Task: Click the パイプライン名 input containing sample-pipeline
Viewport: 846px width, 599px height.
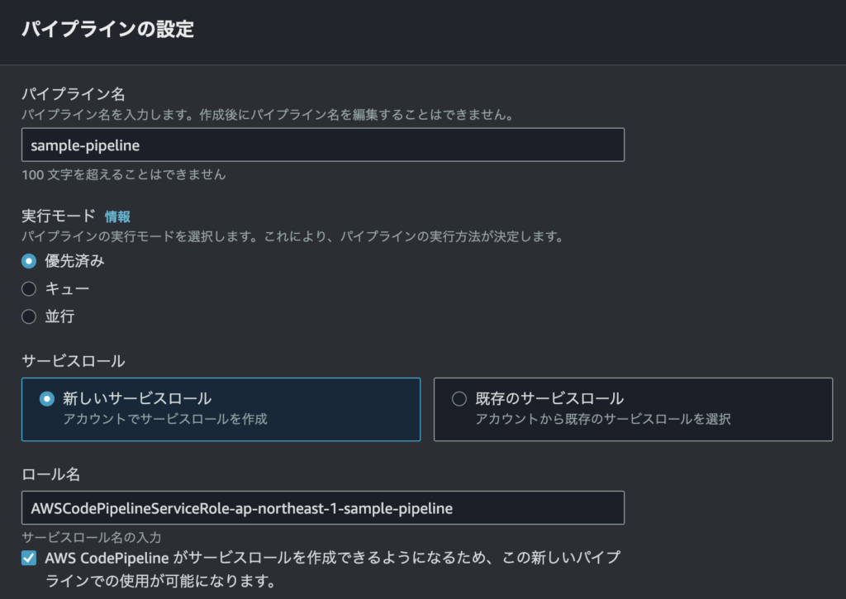Action: (x=323, y=145)
